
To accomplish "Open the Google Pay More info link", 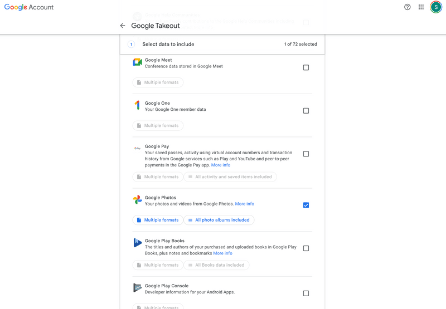I will pos(221,165).
